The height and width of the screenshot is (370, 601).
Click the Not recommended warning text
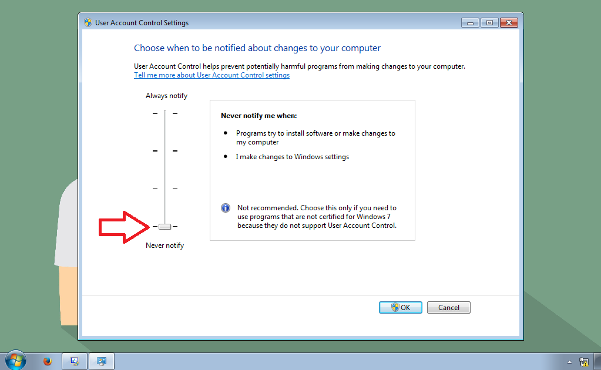pos(317,217)
